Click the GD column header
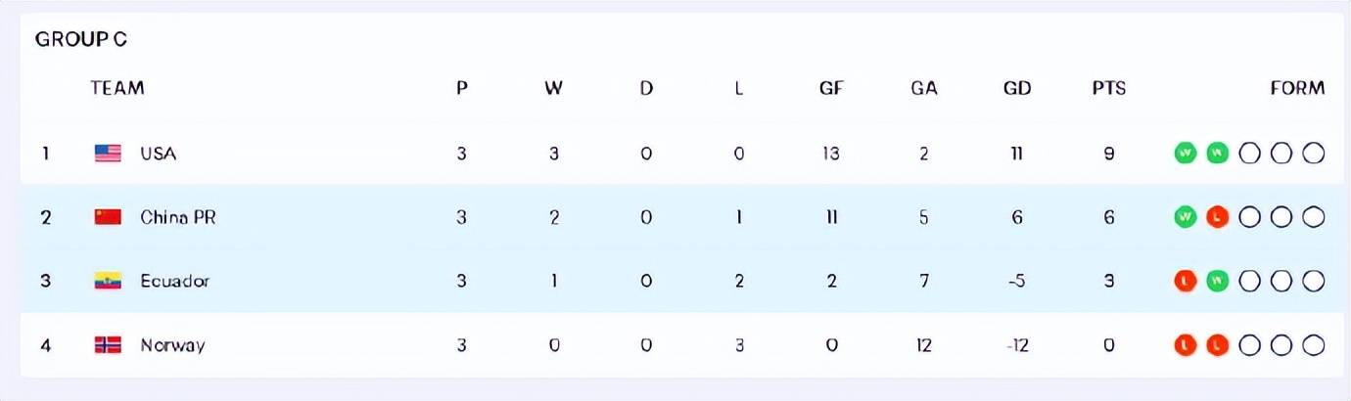 pos(1017,88)
